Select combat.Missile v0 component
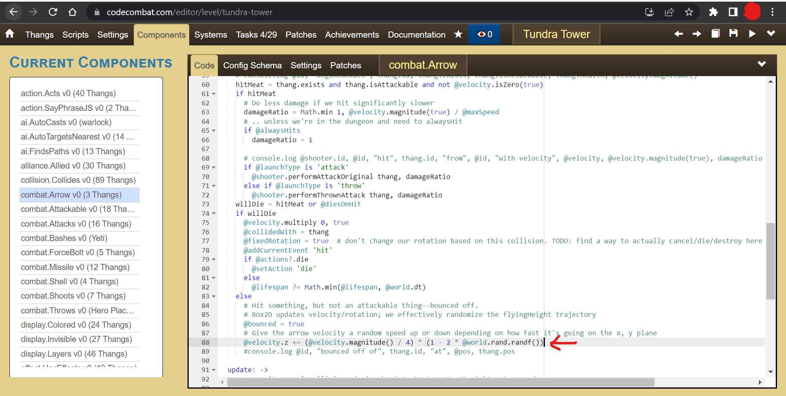786x396 pixels. pos(79,268)
